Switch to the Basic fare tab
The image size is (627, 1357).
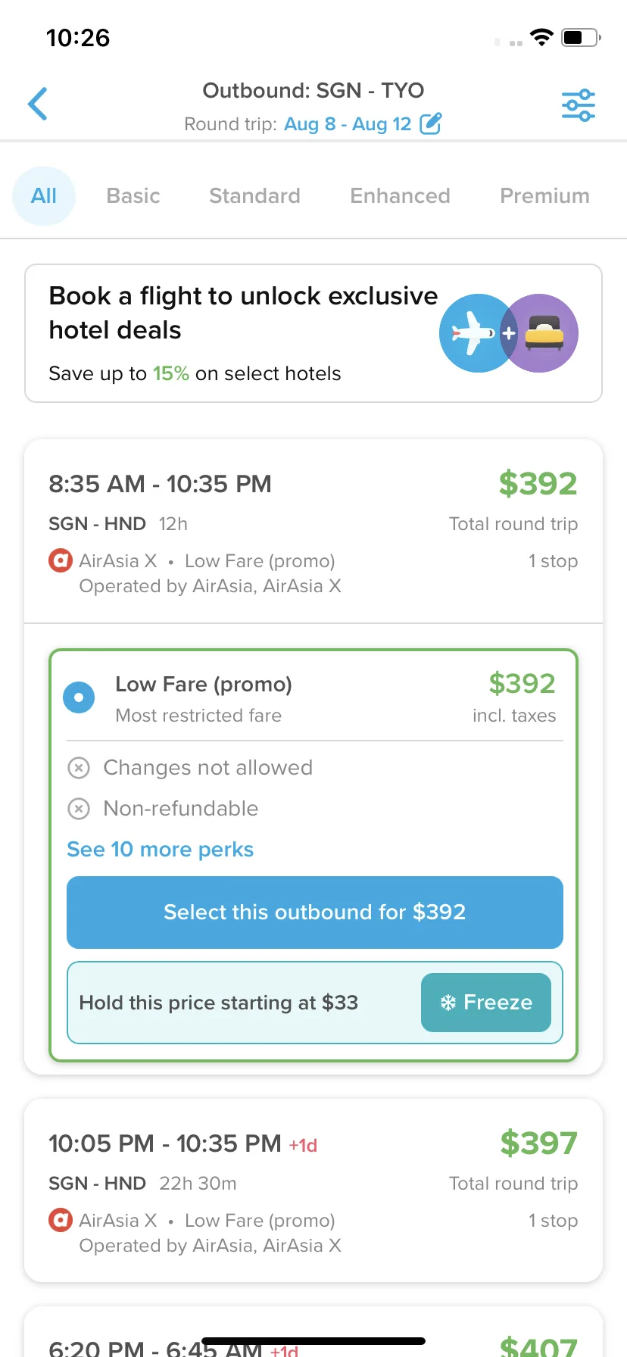coord(133,196)
